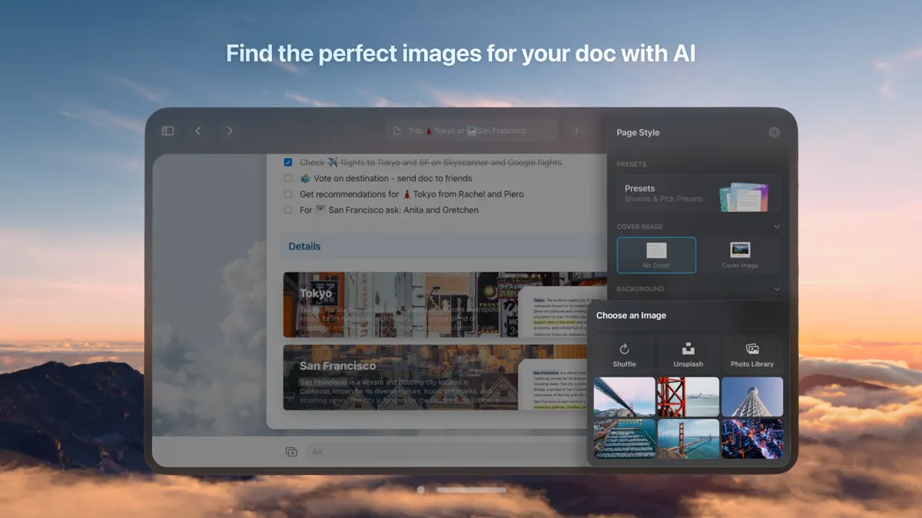Click the Aa text style field

pos(317,452)
